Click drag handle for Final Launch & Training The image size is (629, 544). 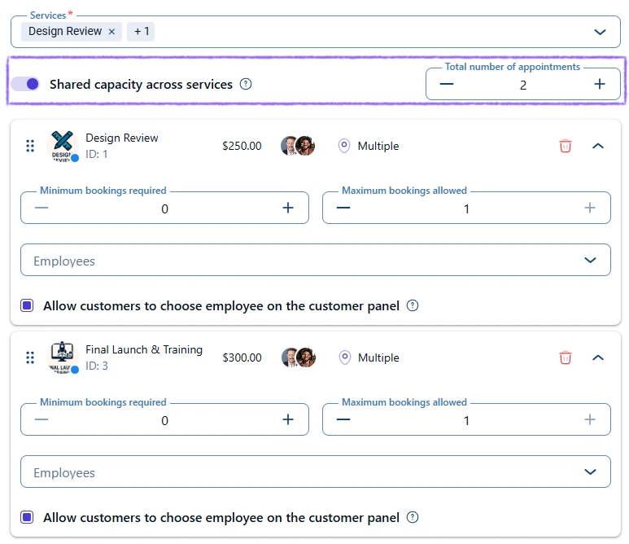pos(30,358)
